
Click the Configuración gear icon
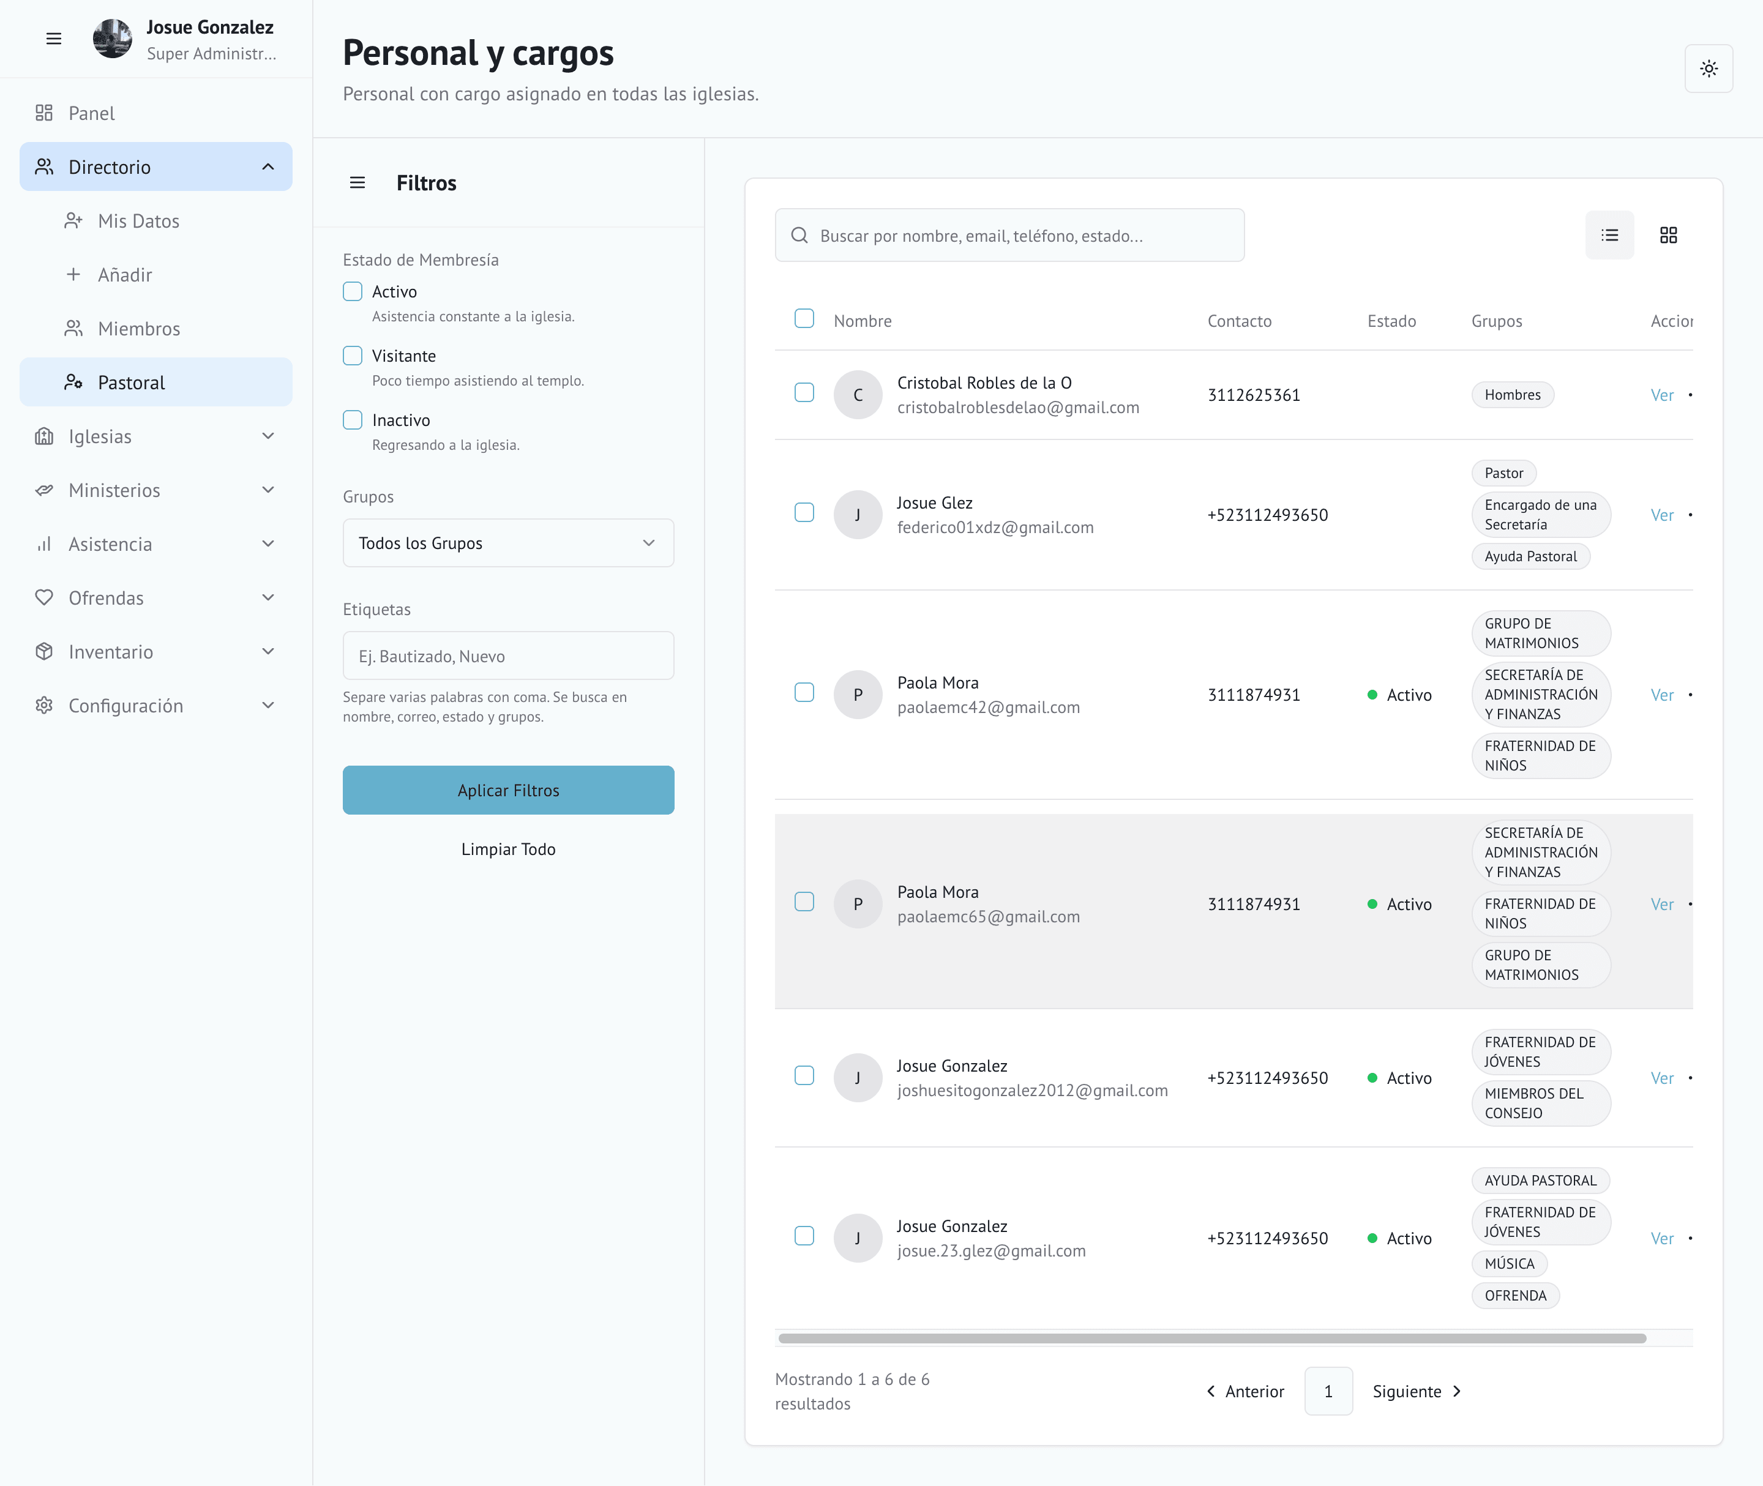pos(44,706)
